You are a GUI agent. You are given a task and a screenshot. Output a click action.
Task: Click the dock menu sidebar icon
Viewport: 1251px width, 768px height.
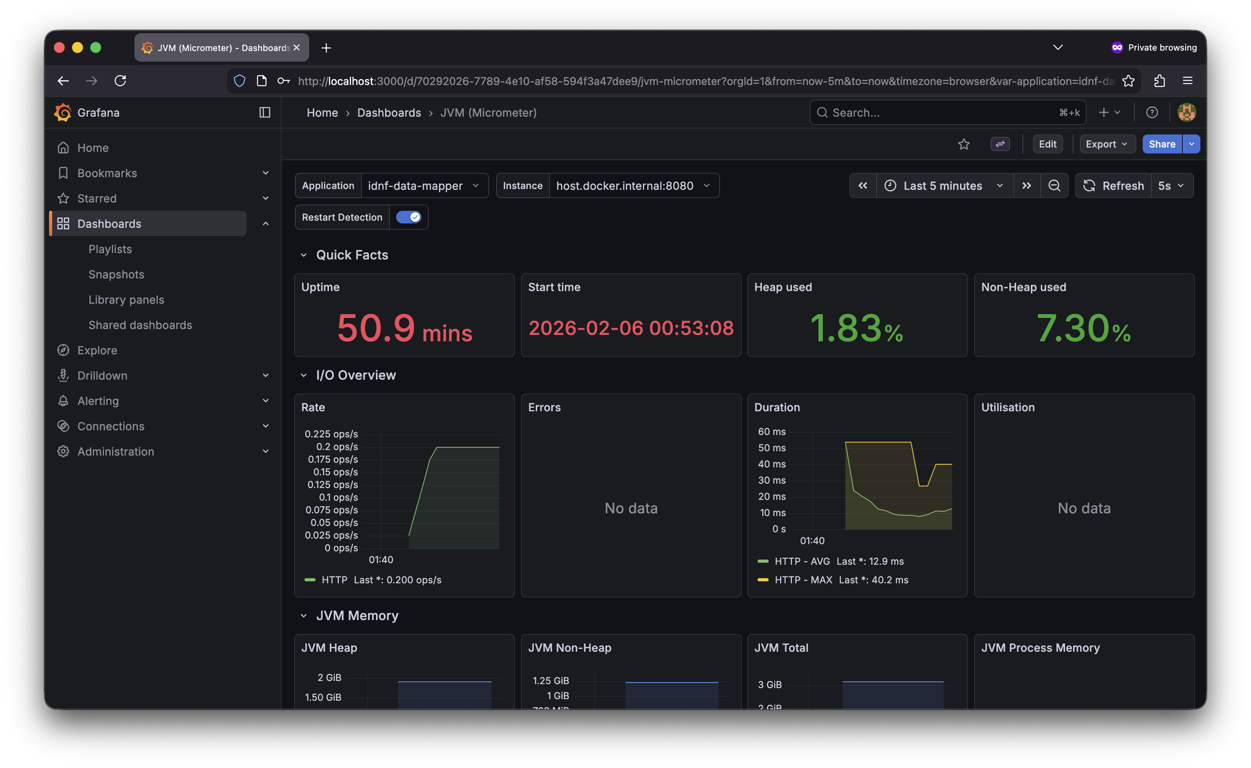click(x=265, y=112)
